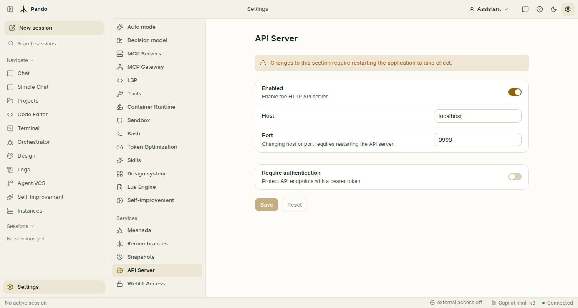Click the Port input field
578x308 pixels.
point(478,140)
